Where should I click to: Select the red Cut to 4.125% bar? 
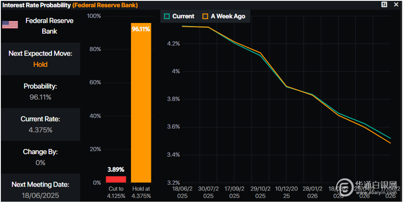116,179
